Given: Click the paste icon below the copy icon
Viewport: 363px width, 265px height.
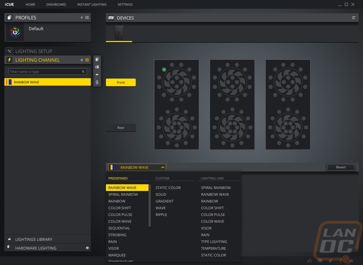Looking at the screenshot, I should point(97,67).
